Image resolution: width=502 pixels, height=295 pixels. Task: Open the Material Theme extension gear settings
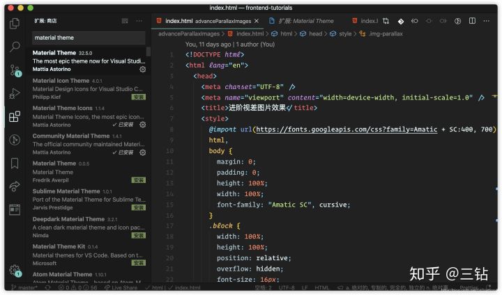143,70
